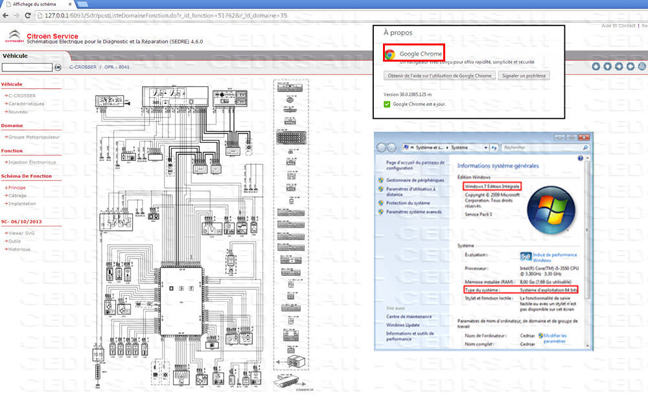
Task: Open the Outils sidebar link
Action: coord(14,241)
